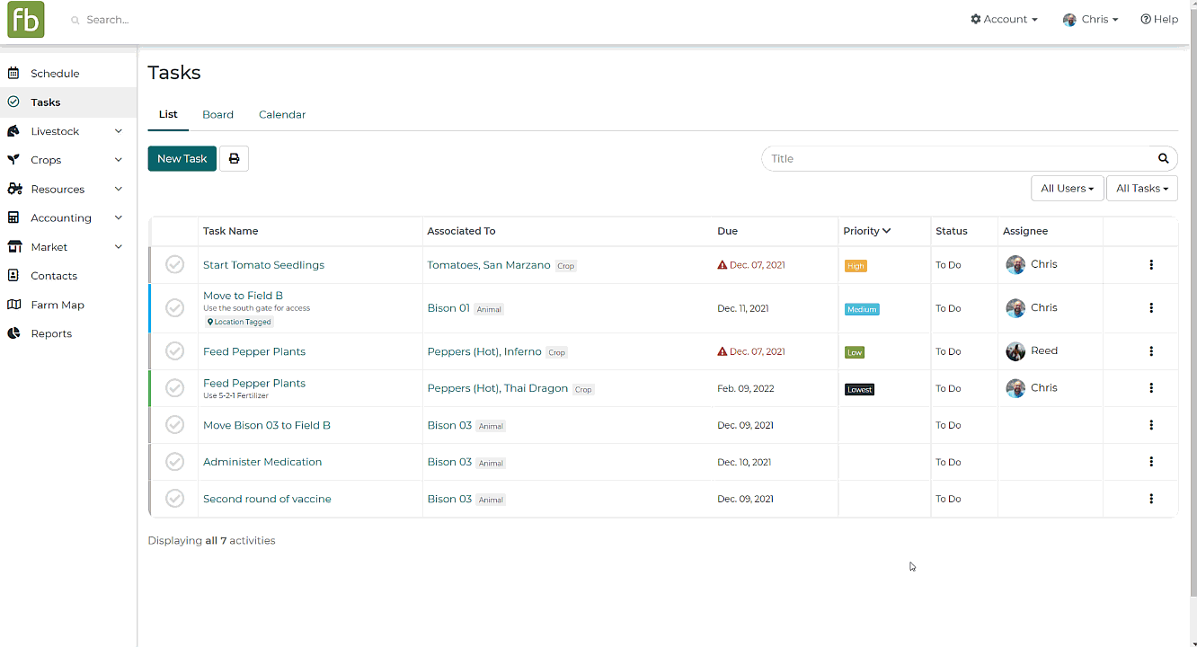This screenshot has height=647, width=1197.
Task: Open the All Users filter dropdown
Action: (1067, 189)
